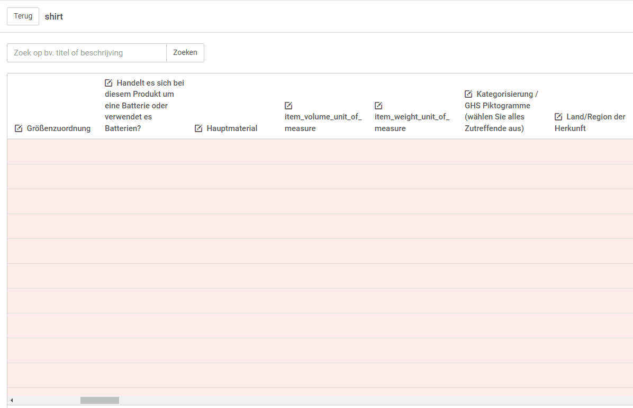633x408 pixels.
Task: Click edit icon beside Land/Region der Herkunft
Action: click(x=558, y=117)
